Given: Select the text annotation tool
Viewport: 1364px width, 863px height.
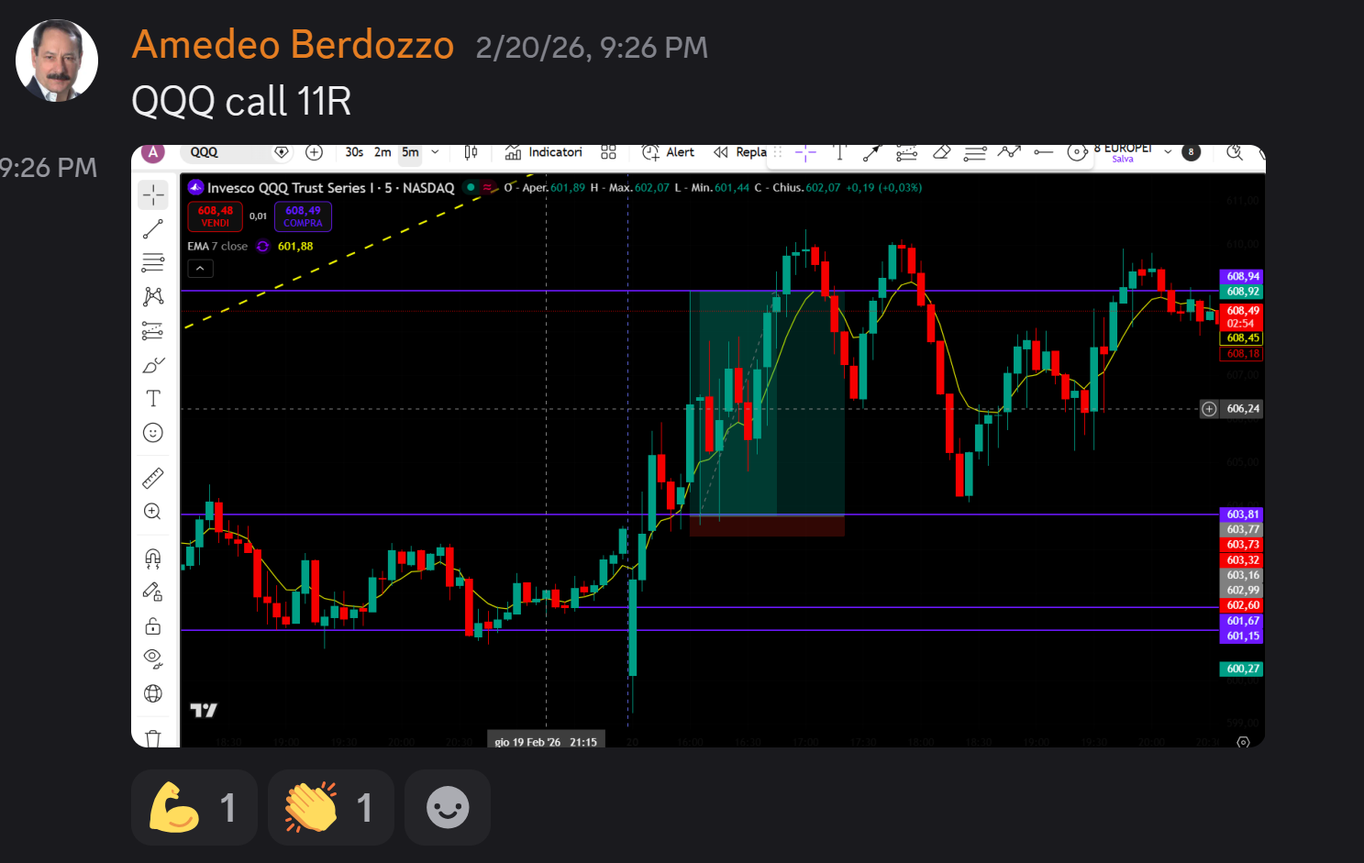Looking at the screenshot, I should [x=153, y=398].
